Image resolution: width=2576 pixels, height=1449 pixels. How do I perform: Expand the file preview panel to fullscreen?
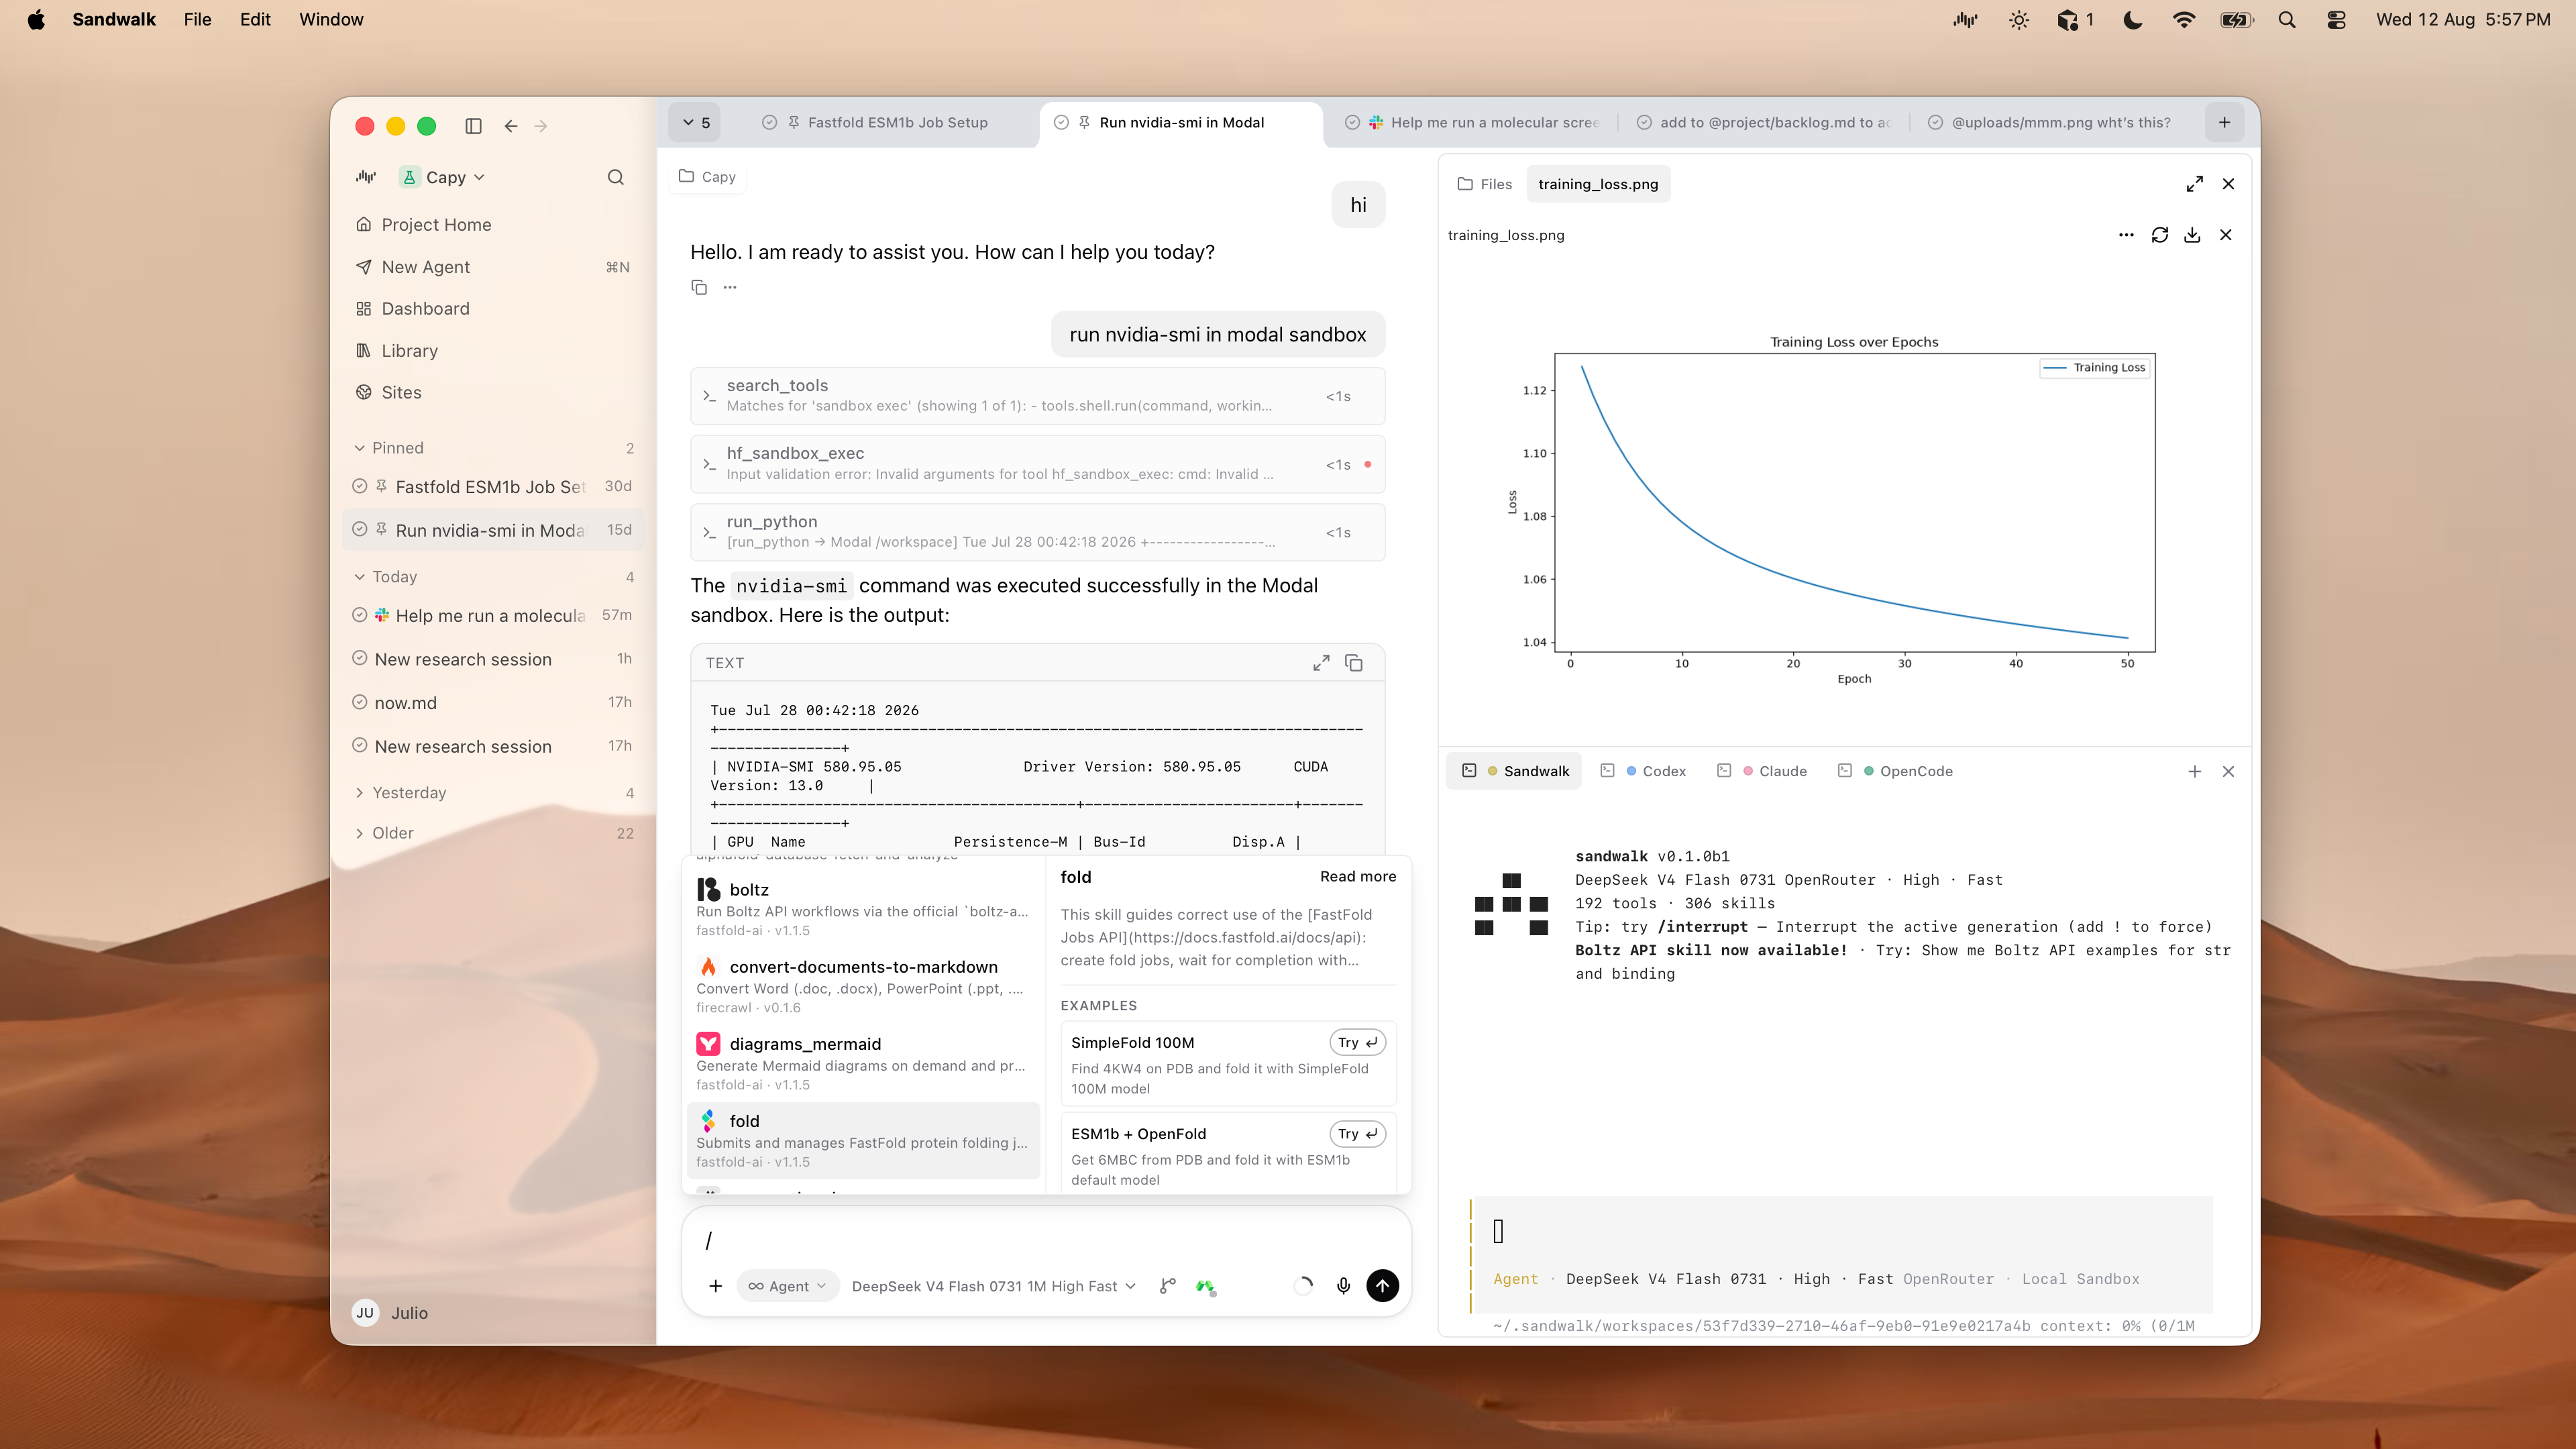click(2194, 184)
